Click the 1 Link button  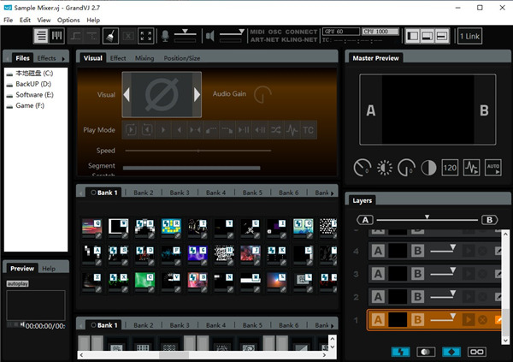pos(470,36)
